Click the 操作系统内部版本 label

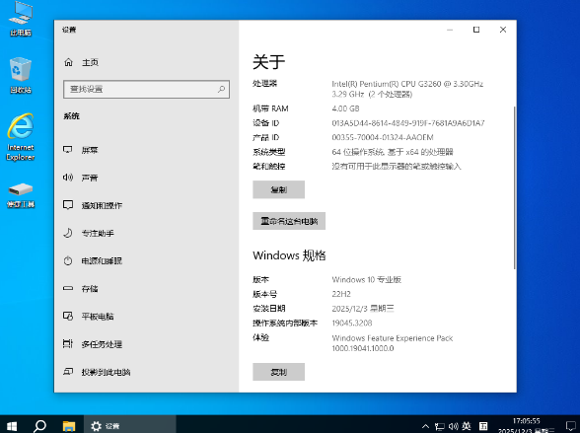click(x=285, y=323)
